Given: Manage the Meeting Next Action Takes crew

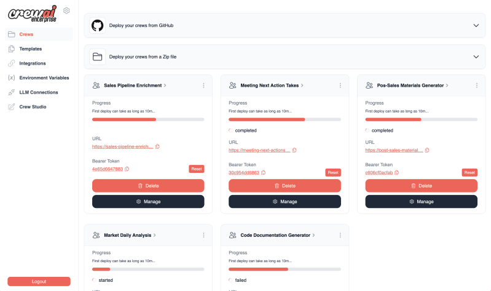Looking at the screenshot, I should tap(285, 201).
